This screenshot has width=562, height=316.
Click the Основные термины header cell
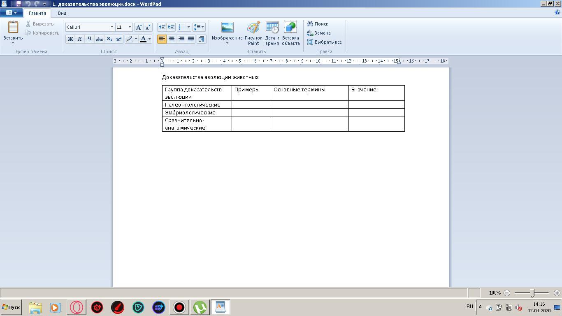(x=310, y=93)
